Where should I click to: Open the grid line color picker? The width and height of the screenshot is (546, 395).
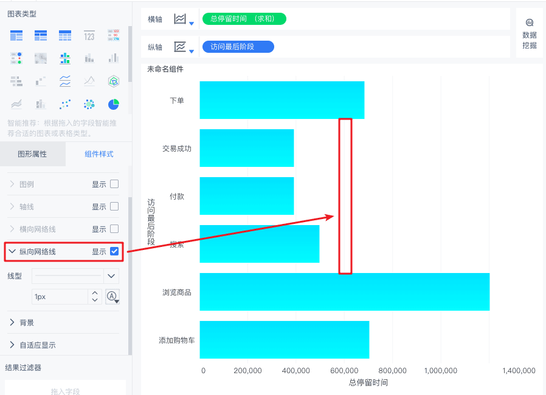(x=112, y=296)
